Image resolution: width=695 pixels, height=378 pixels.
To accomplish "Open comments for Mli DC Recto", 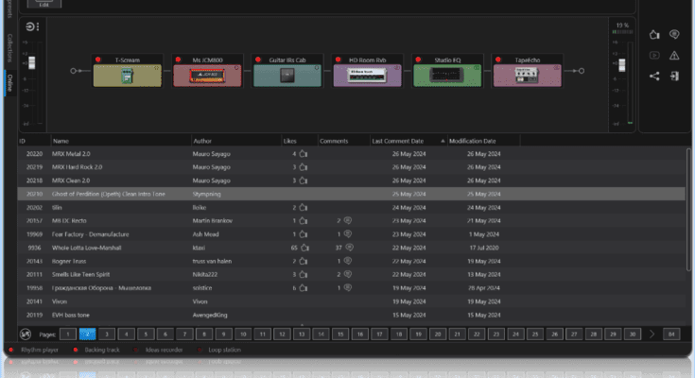I will (x=346, y=220).
